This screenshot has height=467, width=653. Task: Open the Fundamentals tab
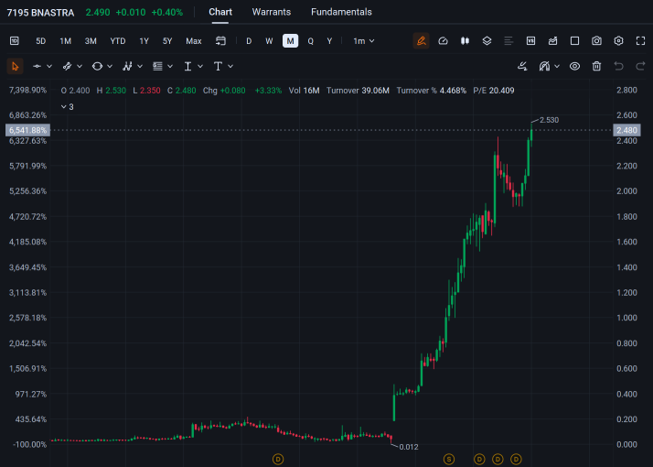coord(341,12)
